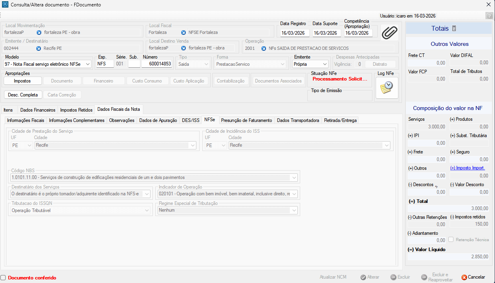
Task: Open the Dados Transportadora sub-tab
Action: [x=298, y=120]
